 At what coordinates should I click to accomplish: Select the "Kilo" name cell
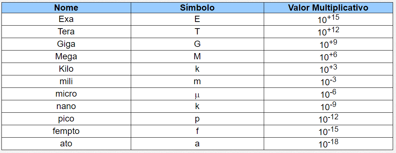coord(66,69)
